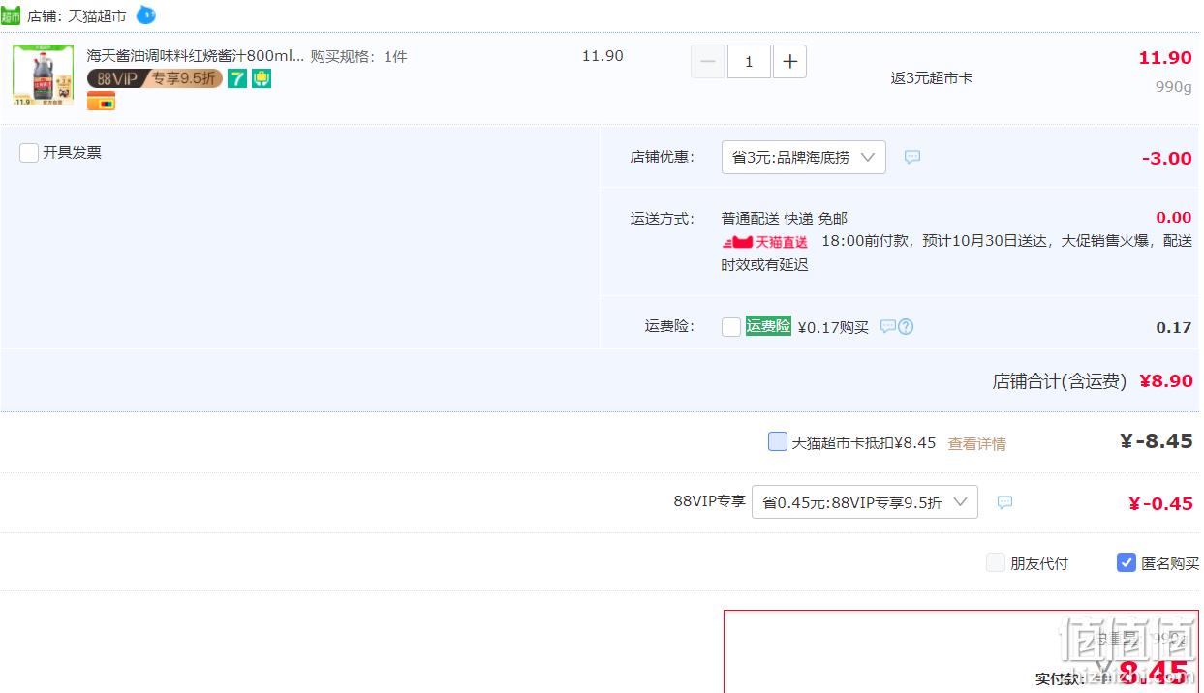Click the help question mark beside 运费险

pyautogui.click(x=906, y=327)
